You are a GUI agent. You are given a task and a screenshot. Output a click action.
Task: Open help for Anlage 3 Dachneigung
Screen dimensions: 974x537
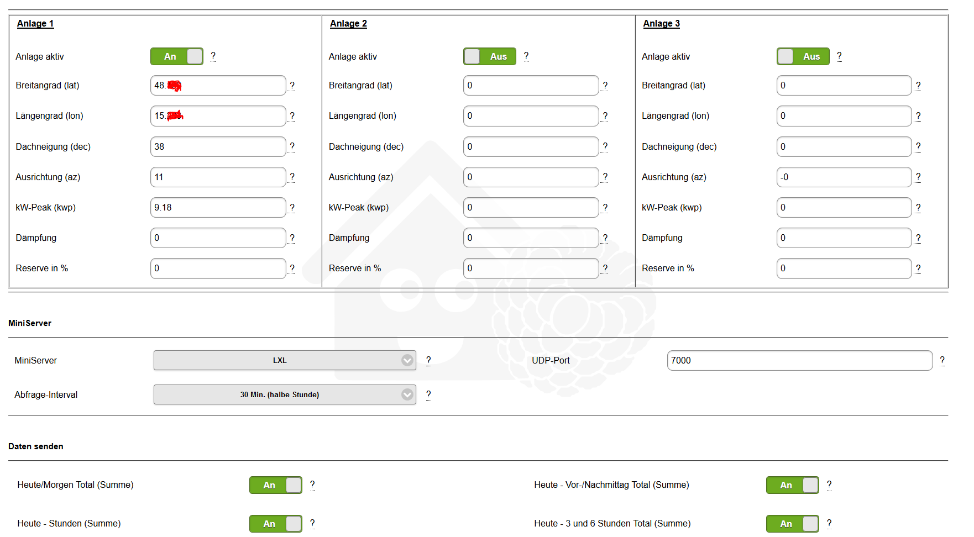[918, 146]
